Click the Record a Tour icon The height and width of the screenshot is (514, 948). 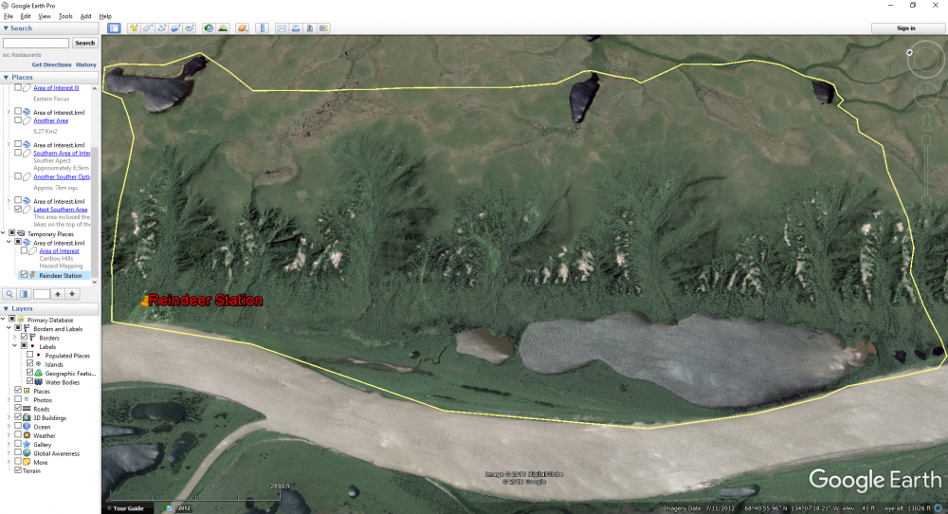click(x=190, y=28)
